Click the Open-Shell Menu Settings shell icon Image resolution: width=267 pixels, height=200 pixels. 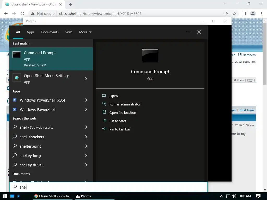[17, 78]
